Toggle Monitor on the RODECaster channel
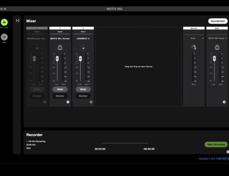 click(37, 96)
